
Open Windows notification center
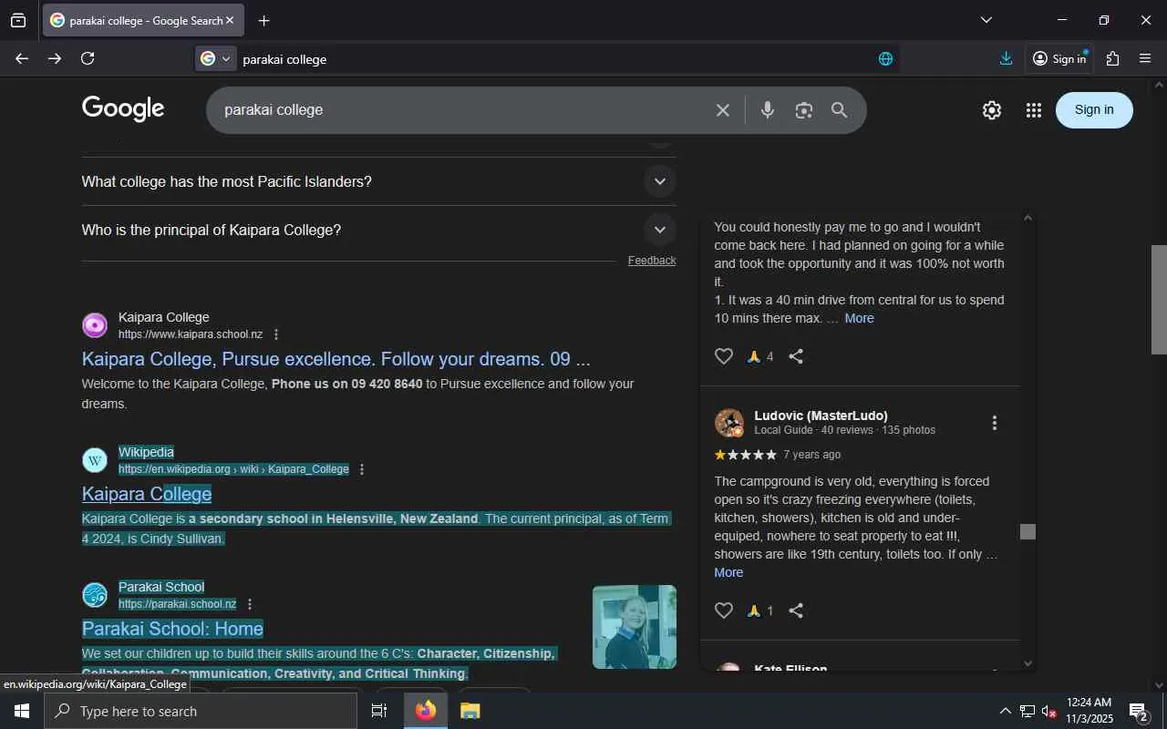coord(1139,711)
